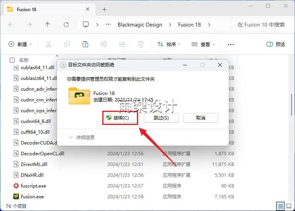Screen dimensions: 295x211
Task: Click the 在 Fusion 18 中搜索 search box
Action: coord(261,25)
